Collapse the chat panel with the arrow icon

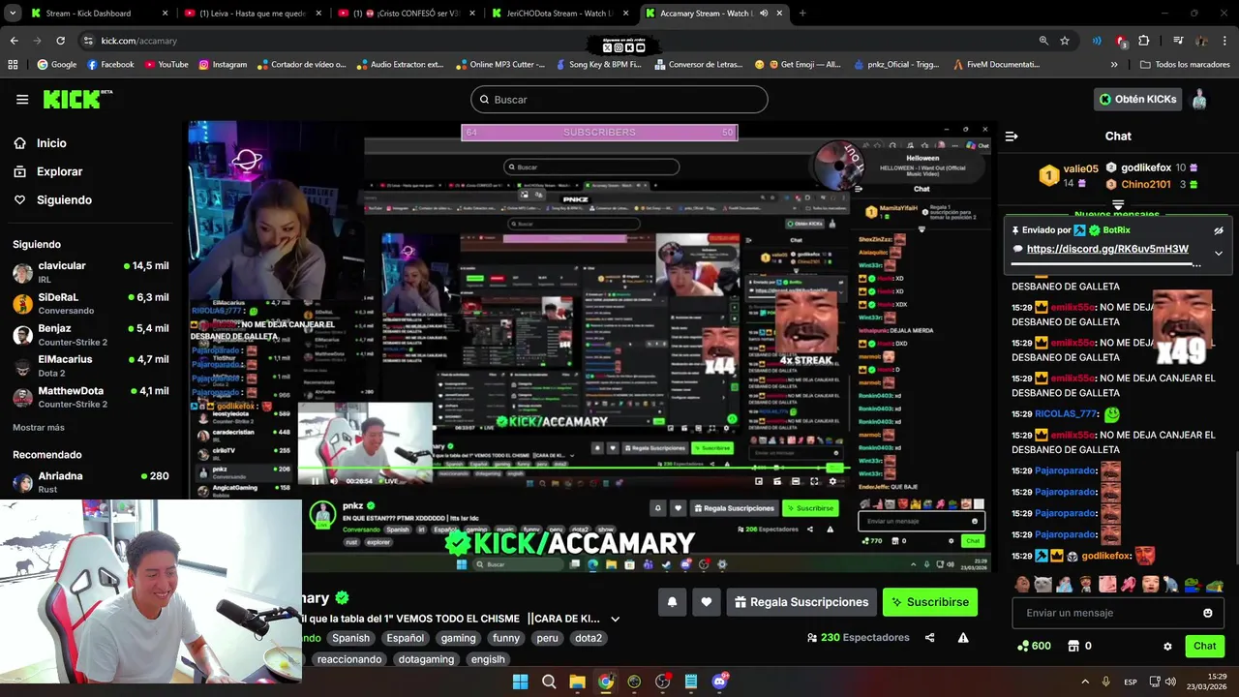click(x=1012, y=136)
